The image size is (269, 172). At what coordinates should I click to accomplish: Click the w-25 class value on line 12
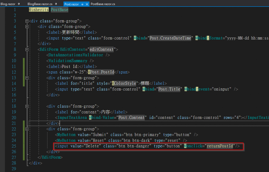tap(79, 72)
